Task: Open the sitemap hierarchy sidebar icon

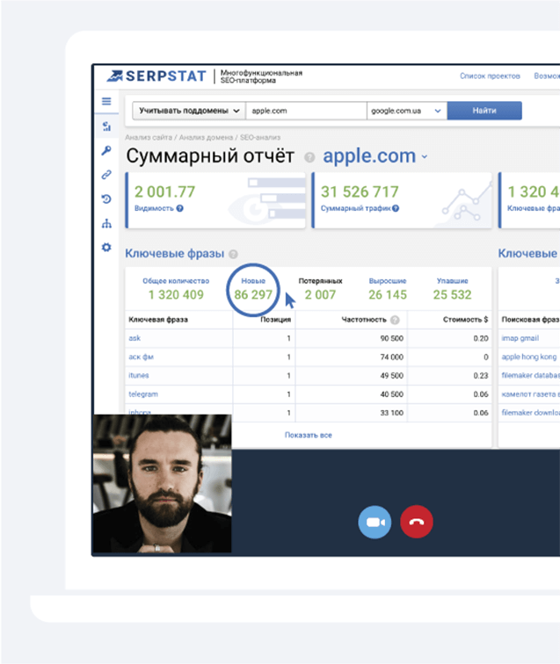Action: tap(106, 224)
